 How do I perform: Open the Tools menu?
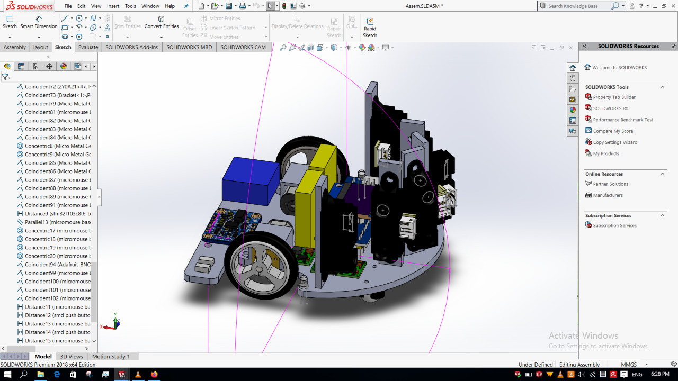[x=130, y=6]
